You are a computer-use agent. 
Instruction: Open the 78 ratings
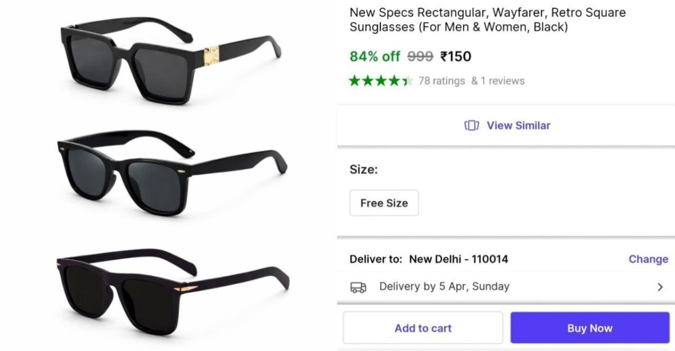click(x=443, y=80)
